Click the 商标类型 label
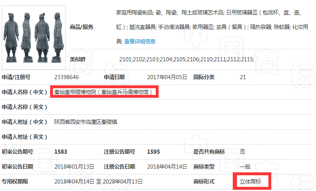The image size is (316, 191). (204, 167)
